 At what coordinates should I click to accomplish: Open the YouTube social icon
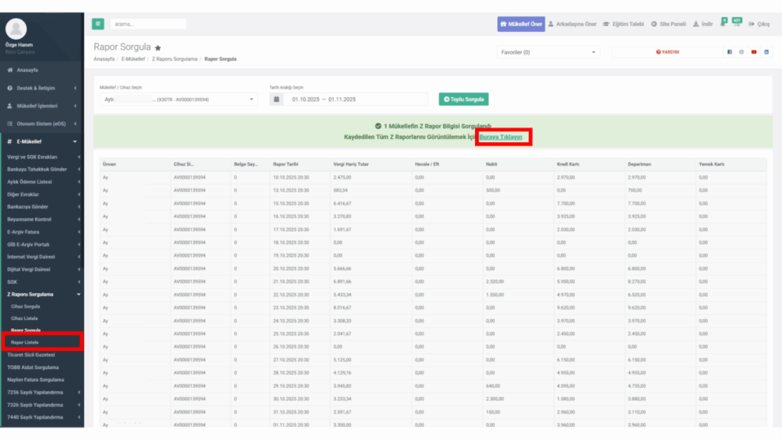click(754, 52)
